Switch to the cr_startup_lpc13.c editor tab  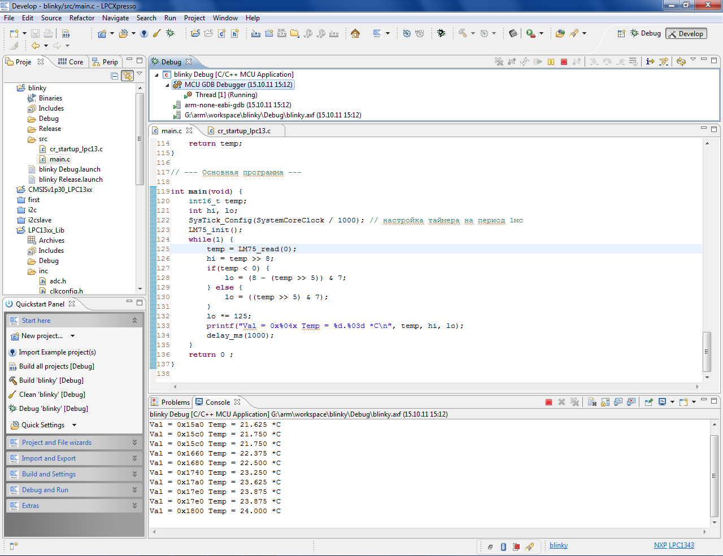pos(243,131)
